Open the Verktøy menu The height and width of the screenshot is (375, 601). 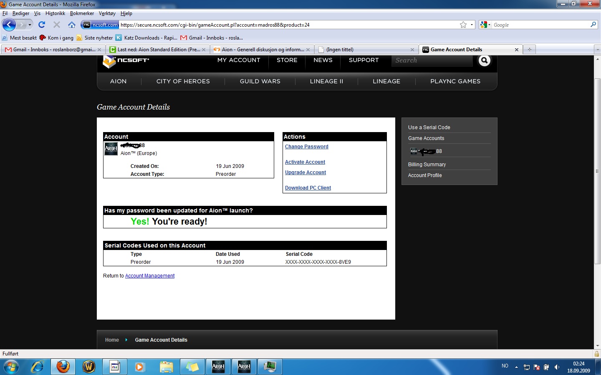(x=107, y=13)
